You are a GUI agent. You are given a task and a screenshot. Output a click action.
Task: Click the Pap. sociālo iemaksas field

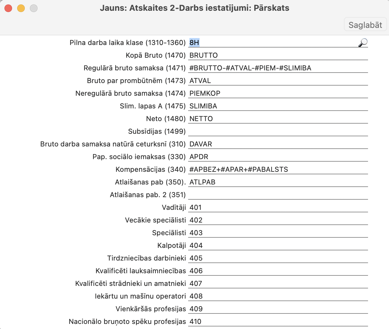point(278,157)
